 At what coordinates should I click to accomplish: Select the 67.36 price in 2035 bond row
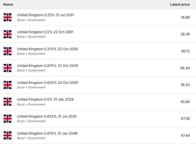click(185, 119)
